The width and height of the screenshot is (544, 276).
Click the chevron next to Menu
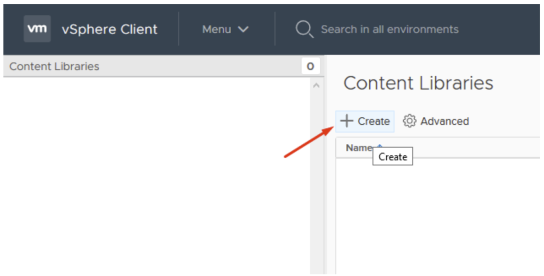coord(243,30)
